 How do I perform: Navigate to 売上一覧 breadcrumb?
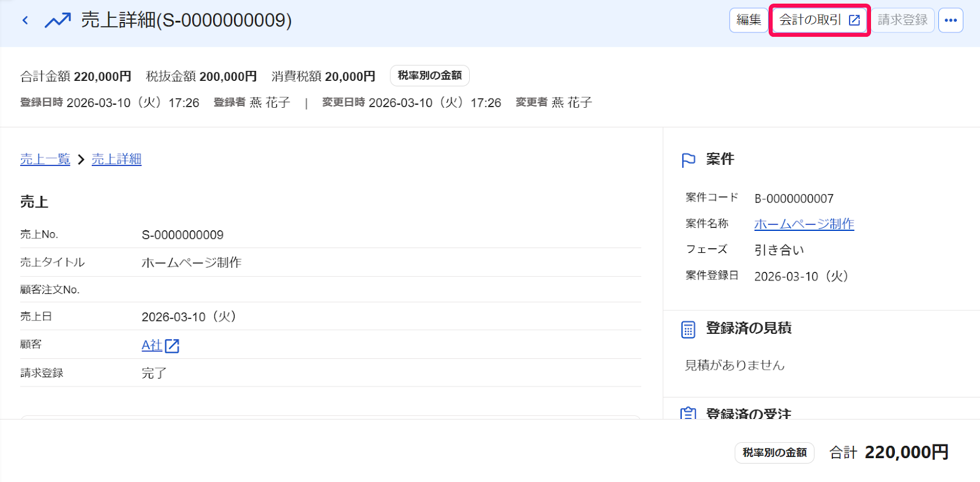point(45,159)
